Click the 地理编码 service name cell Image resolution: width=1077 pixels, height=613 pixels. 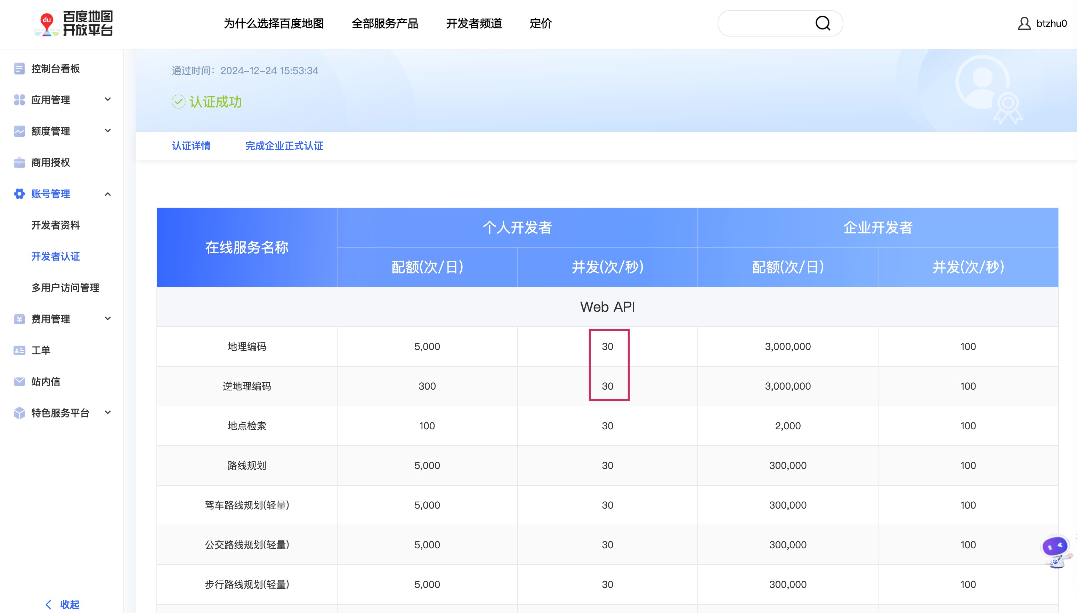click(247, 347)
